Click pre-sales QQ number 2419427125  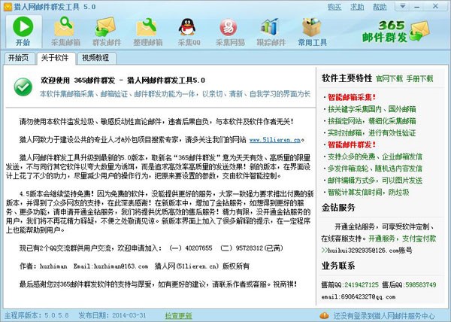pos(362,284)
